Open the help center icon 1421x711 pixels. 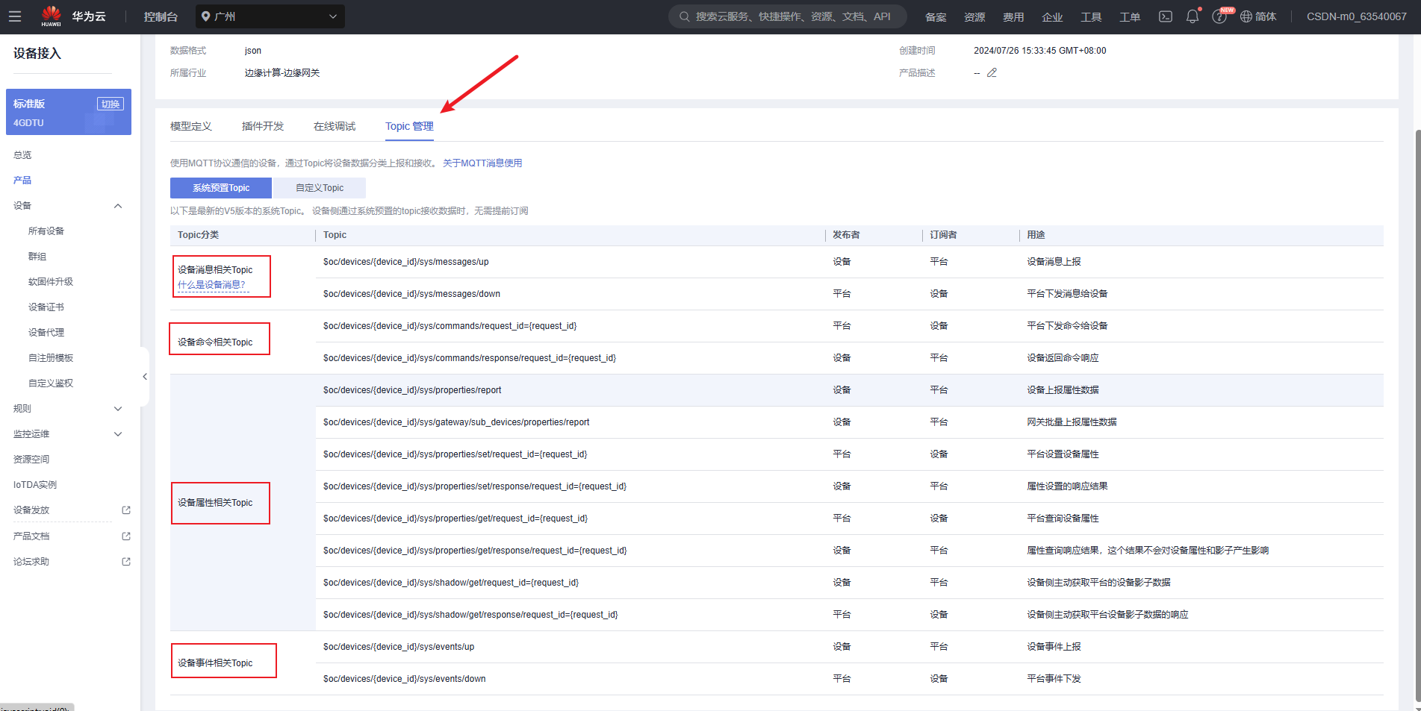(1219, 16)
